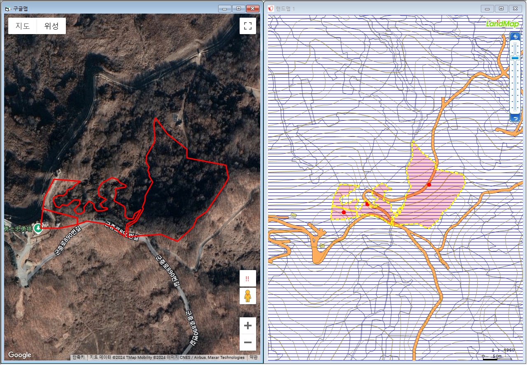Screen dimensions: 527x365
Task: Click the LandMap logo
Action: coord(502,23)
